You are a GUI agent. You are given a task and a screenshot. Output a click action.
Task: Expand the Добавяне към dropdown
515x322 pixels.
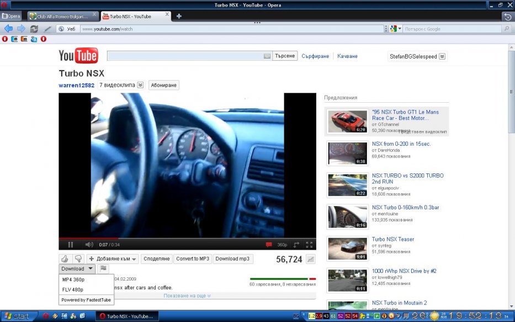tap(113, 258)
